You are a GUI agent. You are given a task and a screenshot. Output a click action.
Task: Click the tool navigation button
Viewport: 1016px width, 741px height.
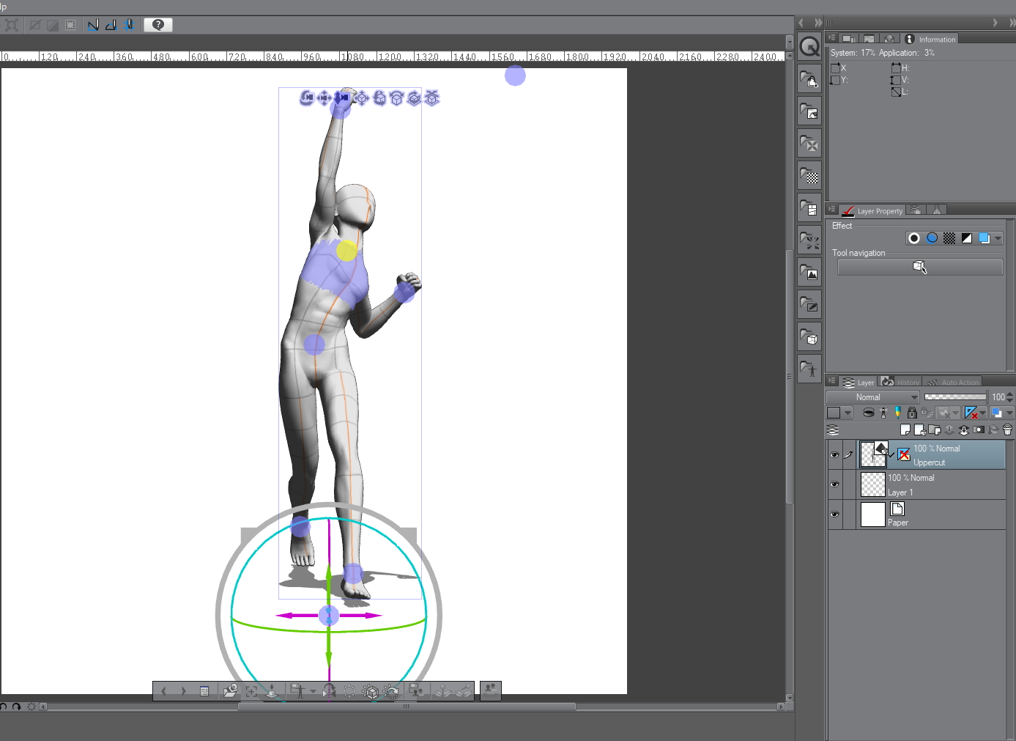920,268
